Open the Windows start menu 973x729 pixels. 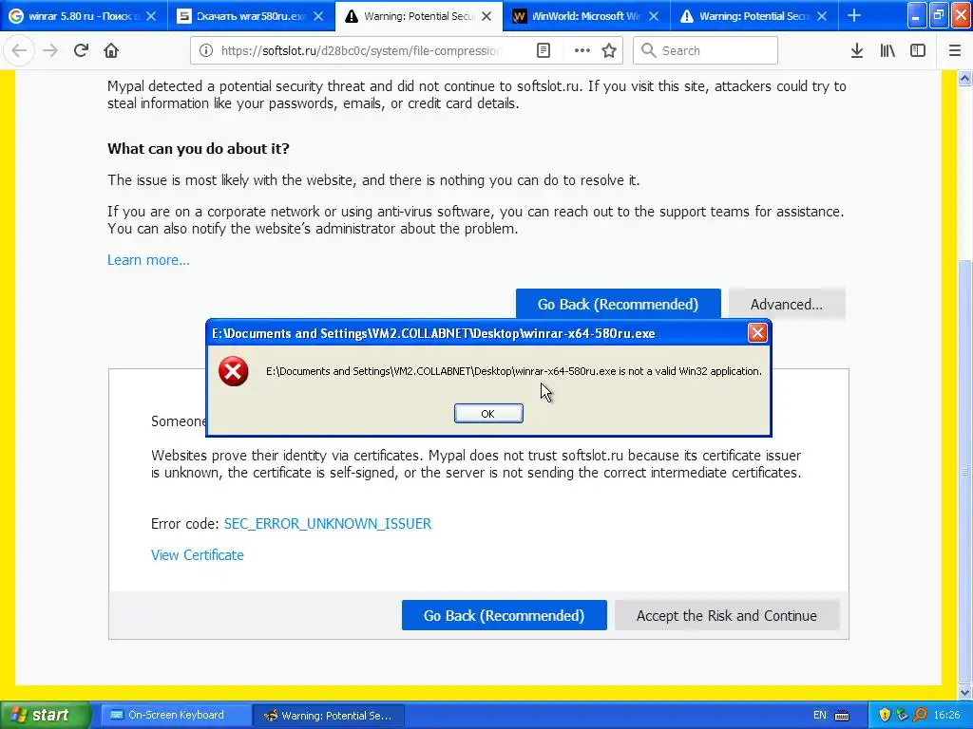(x=46, y=716)
